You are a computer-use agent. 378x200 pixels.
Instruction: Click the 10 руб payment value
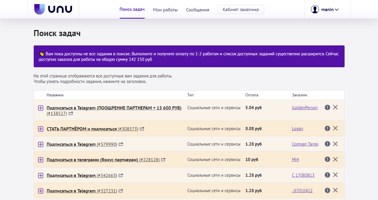[x=252, y=160]
